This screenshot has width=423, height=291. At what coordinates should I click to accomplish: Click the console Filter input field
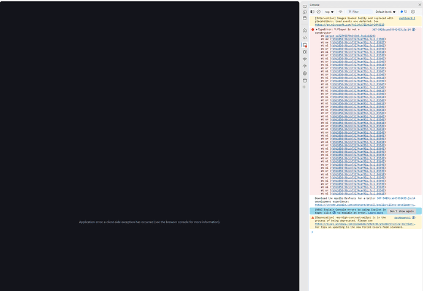coord(360,12)
